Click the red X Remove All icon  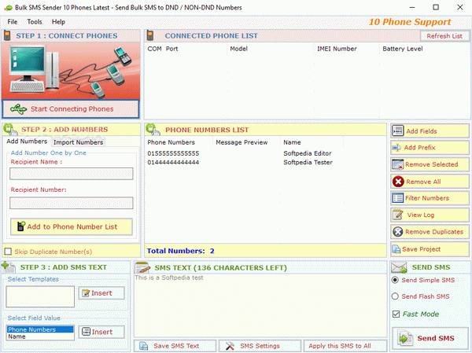click(398, 182)
